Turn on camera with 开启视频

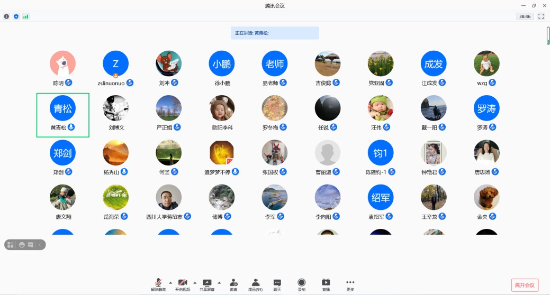pyautogui.click(x=183, y=284)
